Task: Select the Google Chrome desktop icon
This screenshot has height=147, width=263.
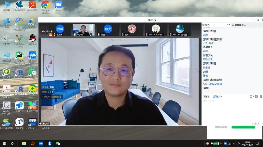Action: pos(45,5)
